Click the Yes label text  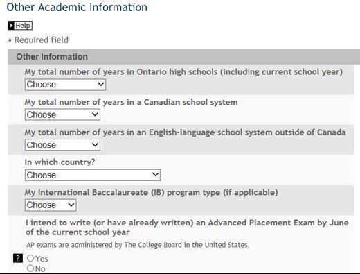point(42,259)
